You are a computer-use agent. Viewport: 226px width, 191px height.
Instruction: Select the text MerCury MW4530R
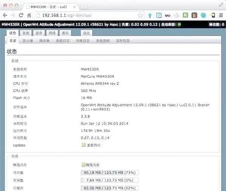pyautogui.click(x=98, y=77)
